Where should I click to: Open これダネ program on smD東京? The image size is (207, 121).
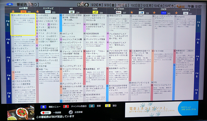(x=23, y=41)
